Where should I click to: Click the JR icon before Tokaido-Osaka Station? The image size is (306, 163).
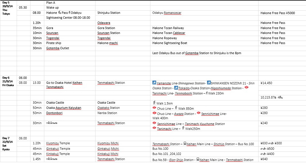point(176,88)
